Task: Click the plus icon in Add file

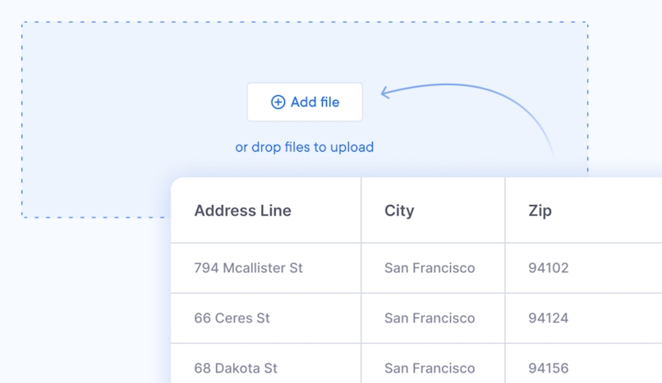Action: point(278,103)
